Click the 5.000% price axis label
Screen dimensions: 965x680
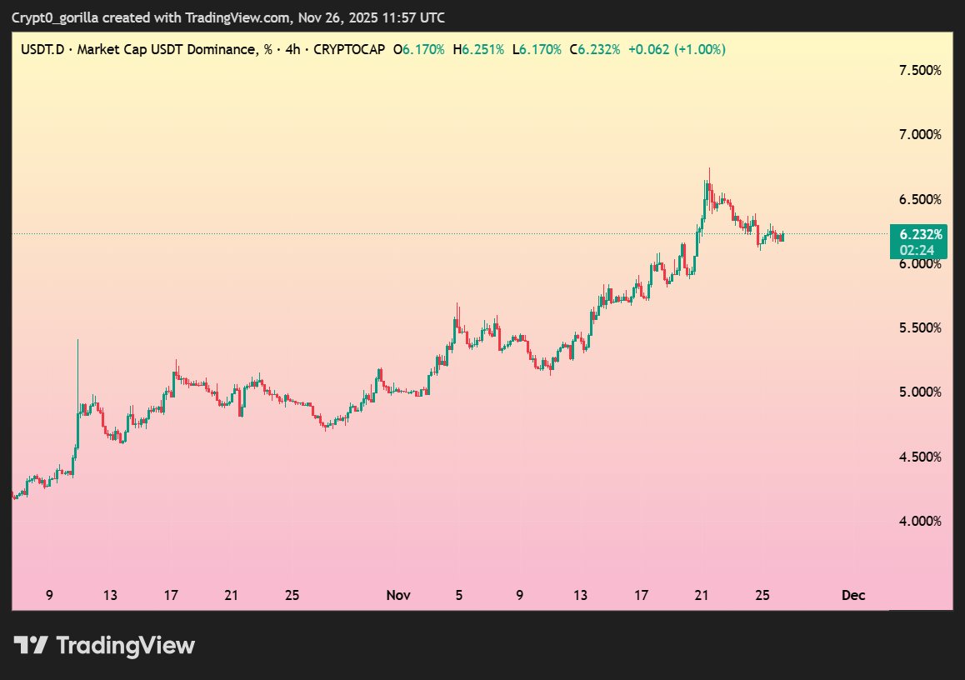pos(920,392)
